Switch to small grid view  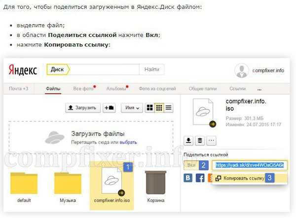point(159,108)
